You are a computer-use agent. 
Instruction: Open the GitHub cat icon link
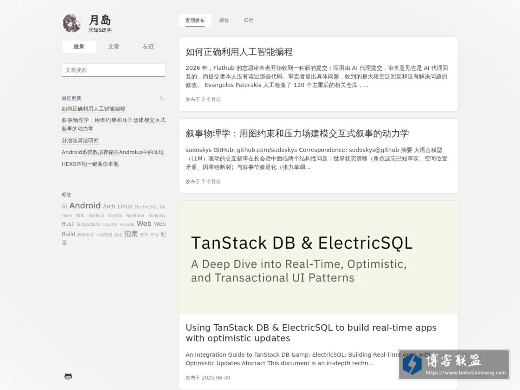click(68, 376)
